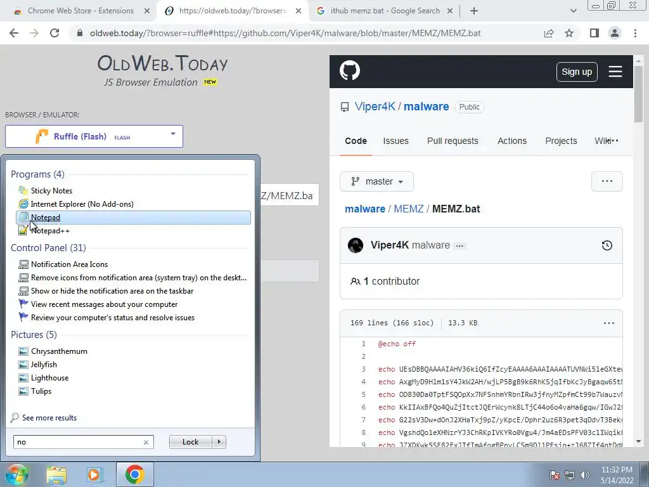Viewport: 649px width, 487px height.
Task: Select the oldweb.today browser tab
Action: click(x=233, y=11)
